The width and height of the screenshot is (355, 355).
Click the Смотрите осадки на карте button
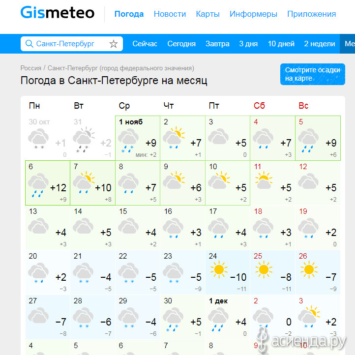tap(312, 74)
